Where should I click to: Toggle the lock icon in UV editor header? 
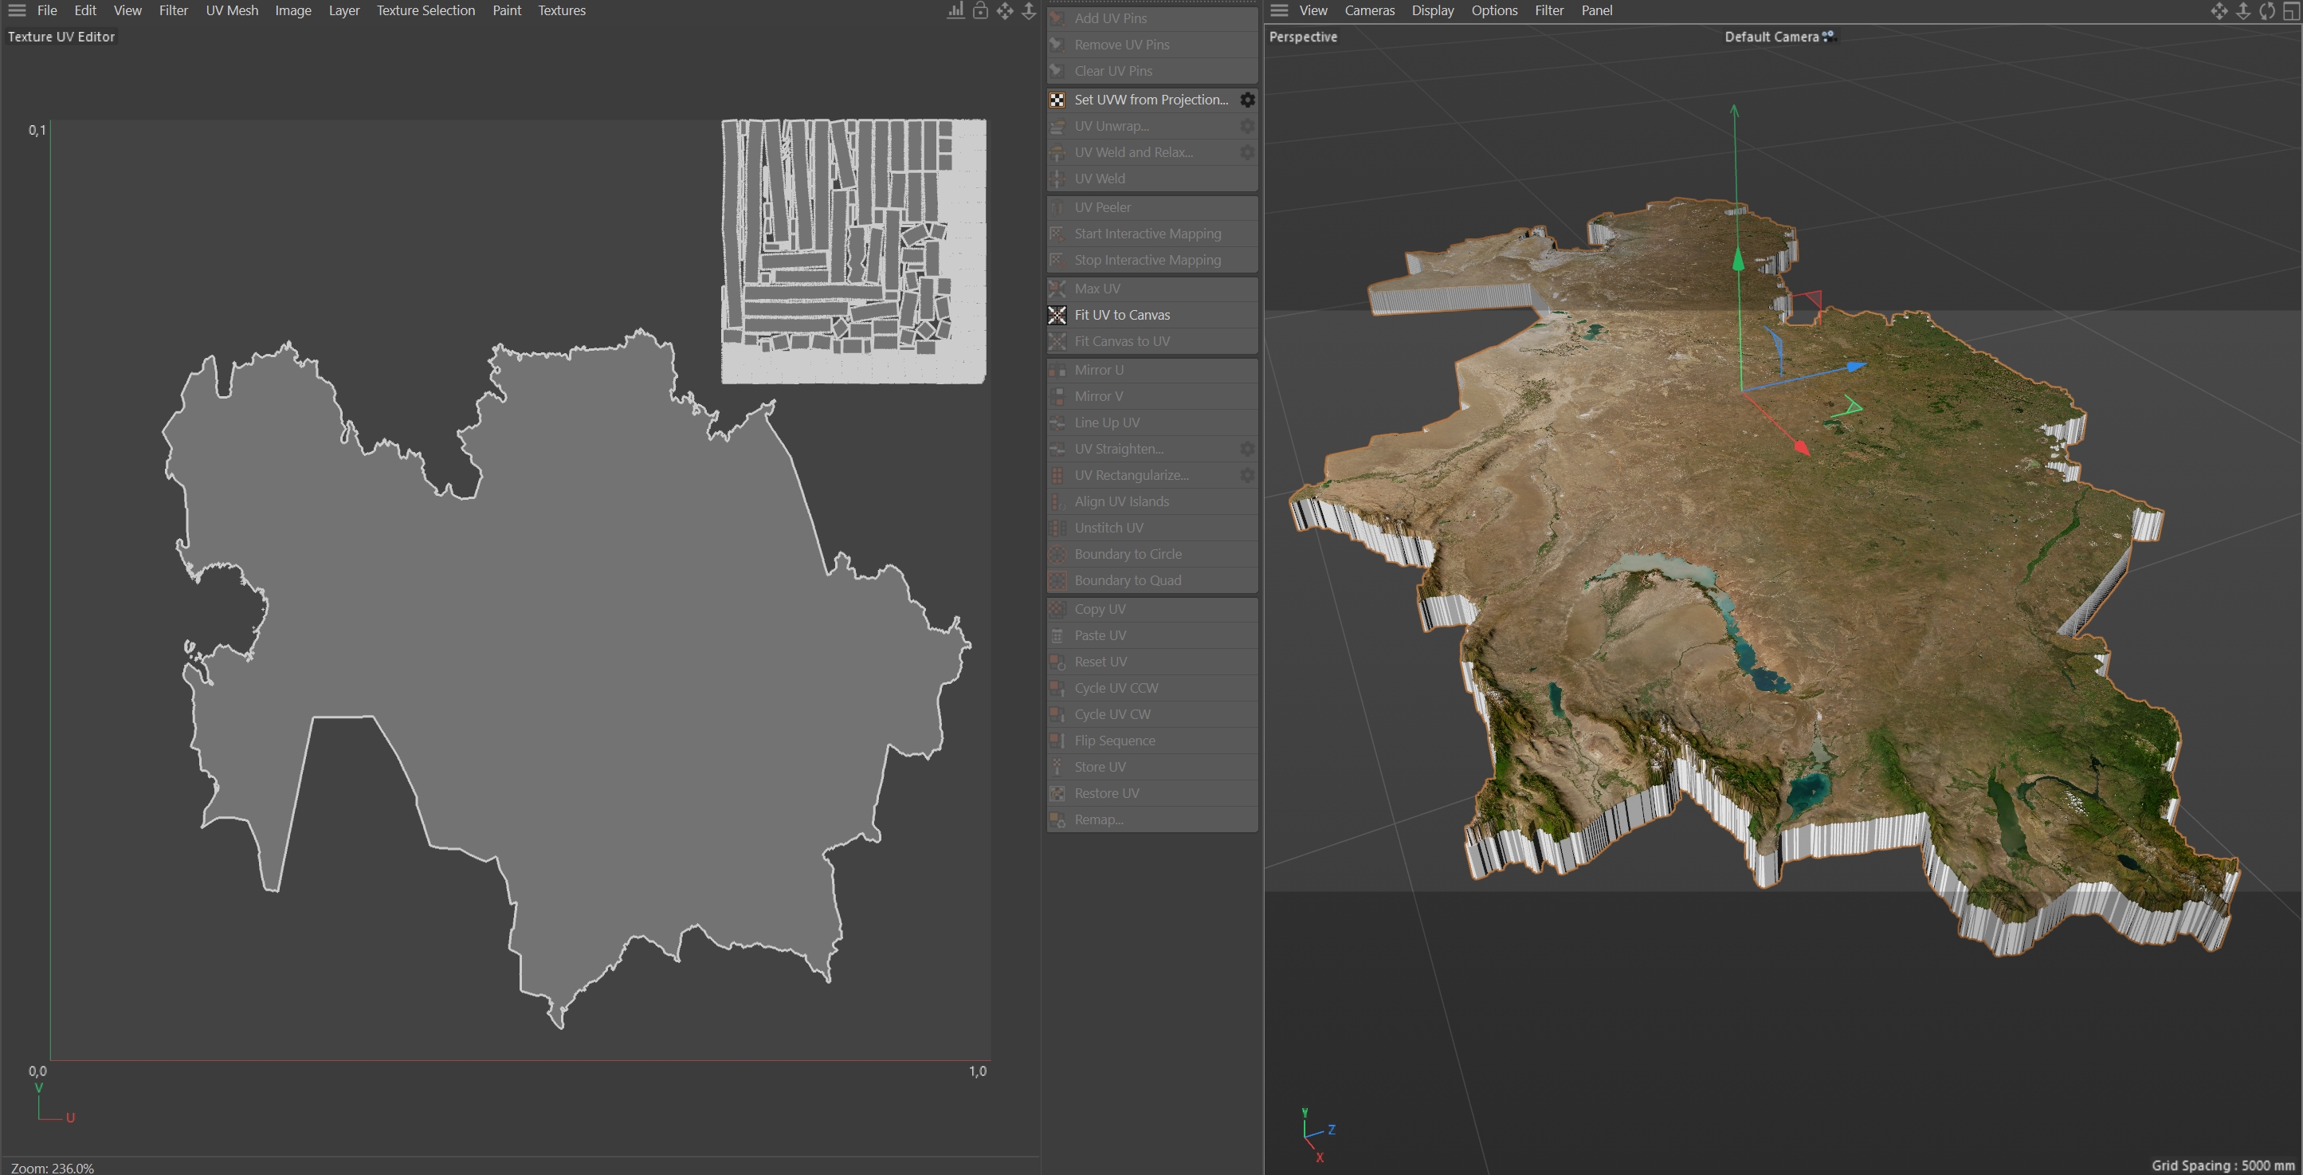[980, 10]
